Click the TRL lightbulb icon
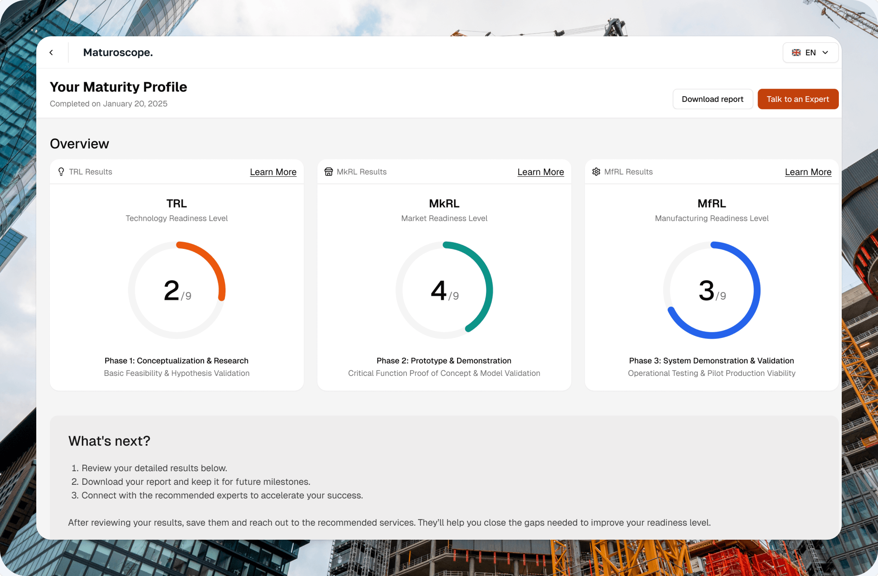The image size is (878, 576). tap(61, 172)
